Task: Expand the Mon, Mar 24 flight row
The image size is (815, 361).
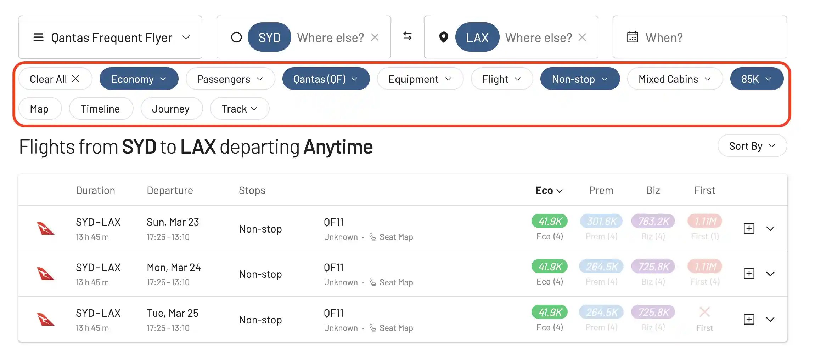Action: [x=770, y=274]
